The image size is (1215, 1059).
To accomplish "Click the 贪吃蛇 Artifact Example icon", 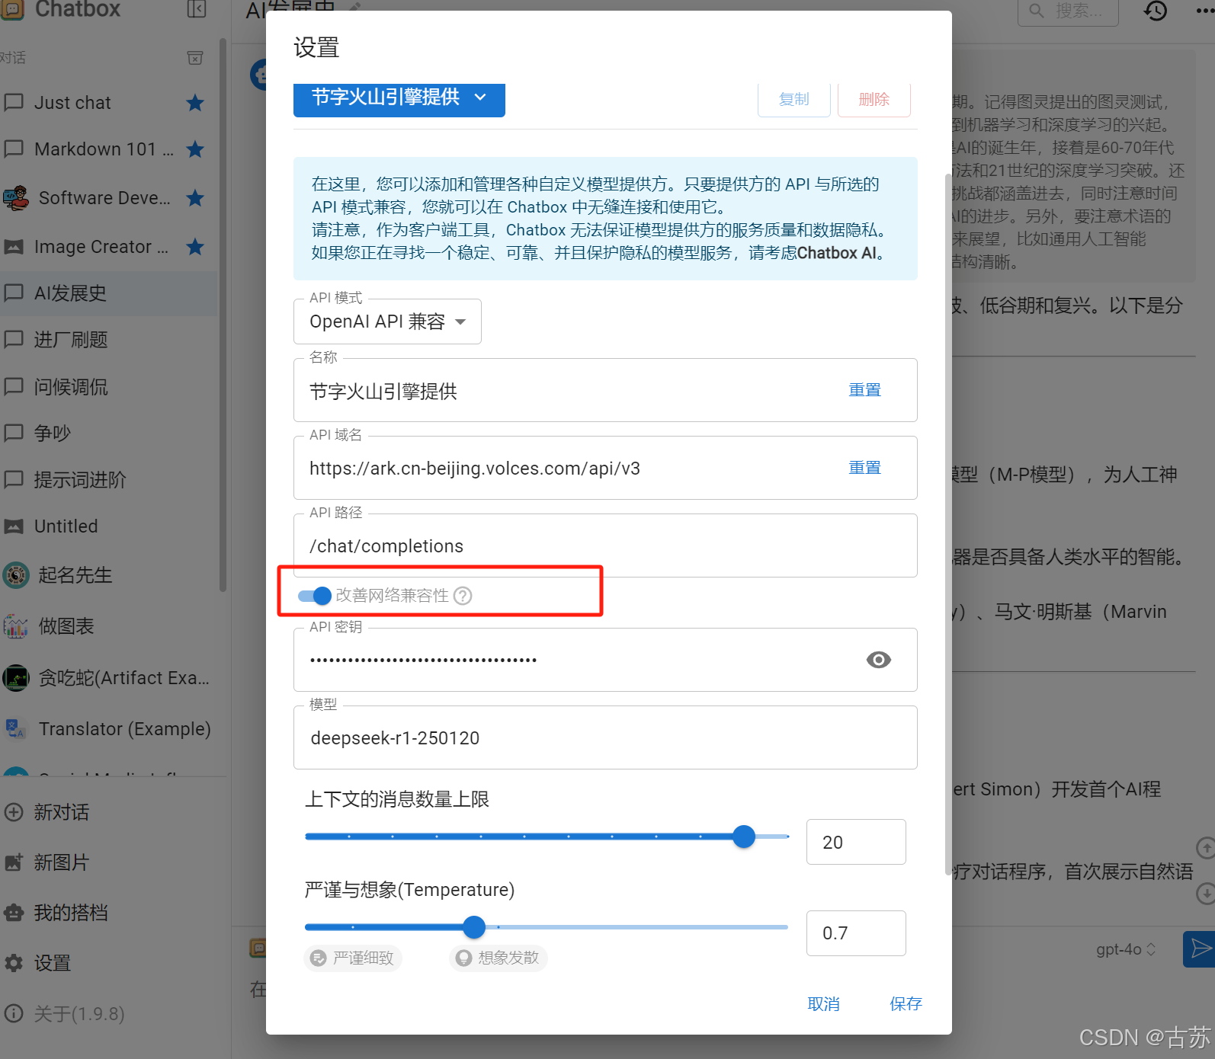I will click(x=15, y=678).
